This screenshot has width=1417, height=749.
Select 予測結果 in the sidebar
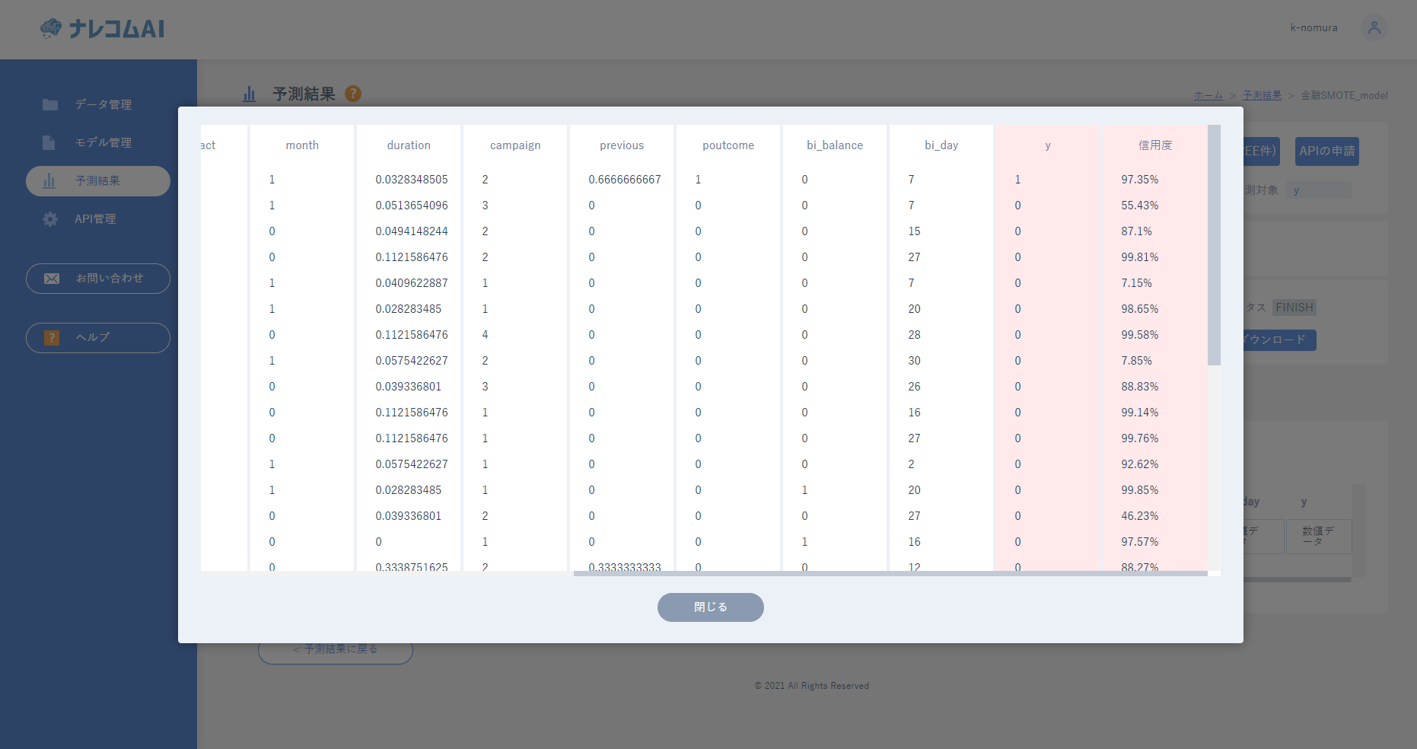pos(98,181)
